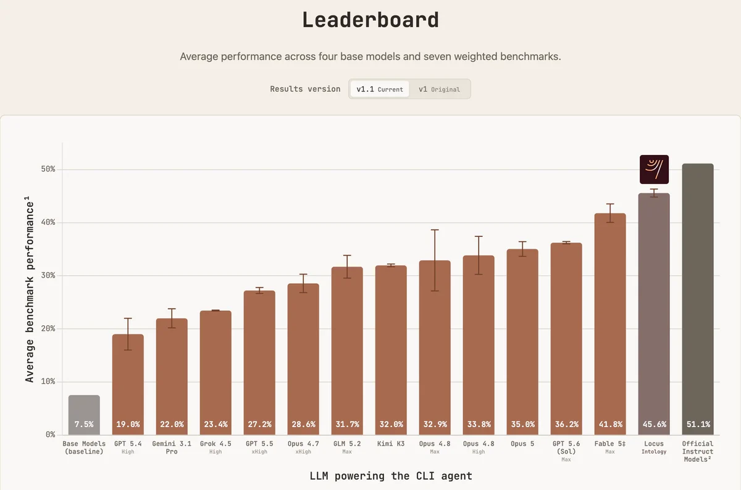Click the GLM 5.2 bar

click(347, 351)
